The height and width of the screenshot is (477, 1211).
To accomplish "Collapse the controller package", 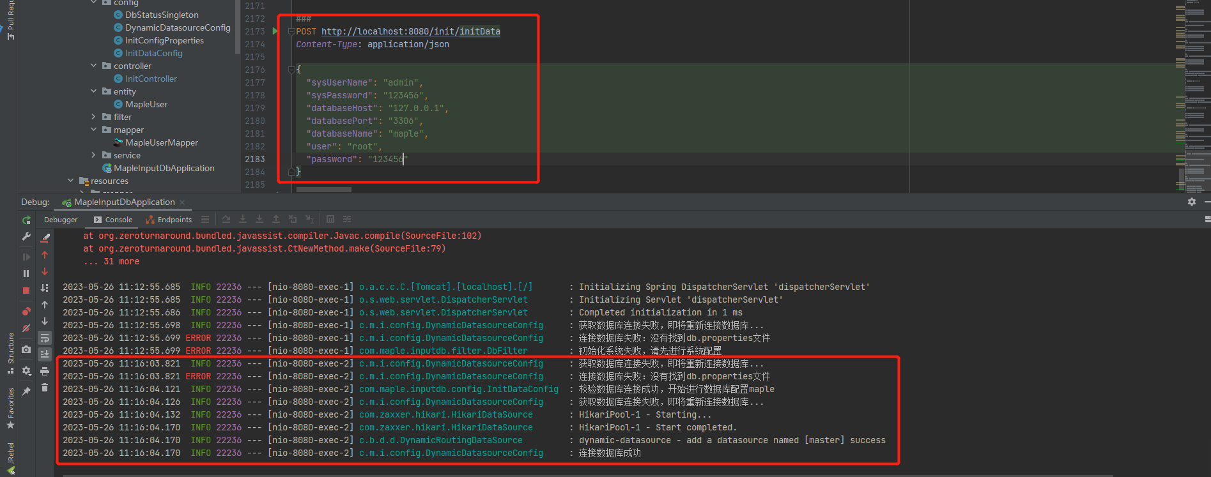I will click(94, 65).
